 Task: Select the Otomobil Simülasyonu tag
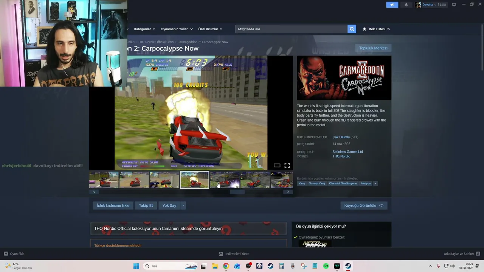pos(343,184)
